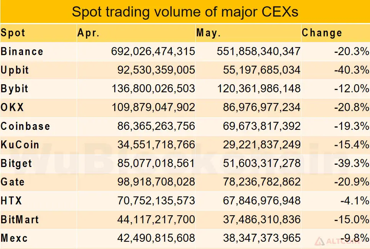Select the Spot column header
370x249 pixels.
[13, 33]
